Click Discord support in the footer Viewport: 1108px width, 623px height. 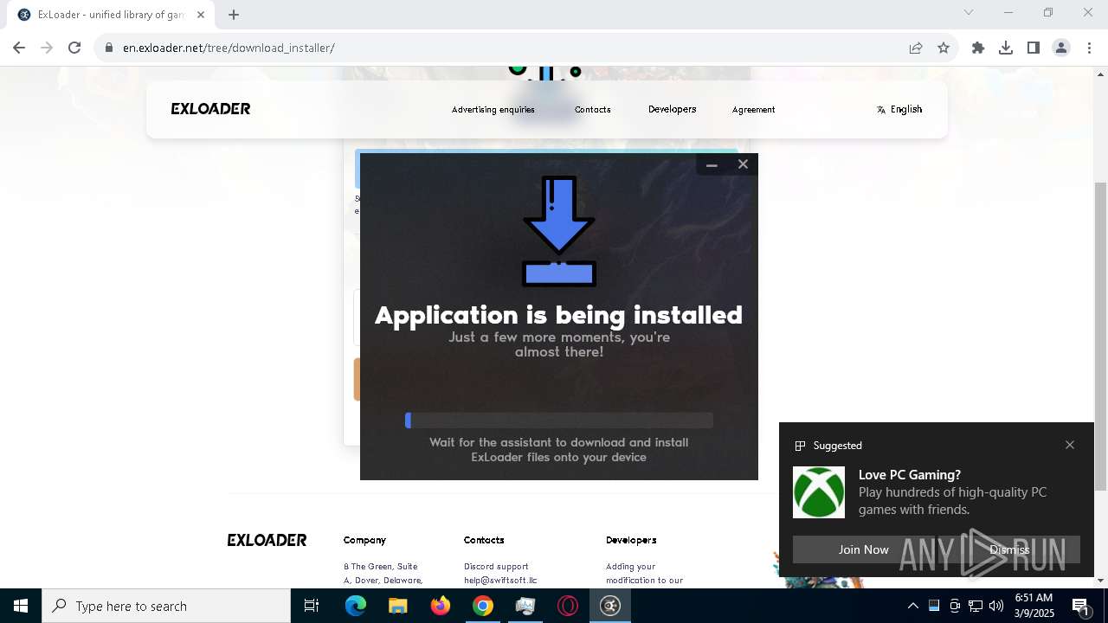coord(496,567)
